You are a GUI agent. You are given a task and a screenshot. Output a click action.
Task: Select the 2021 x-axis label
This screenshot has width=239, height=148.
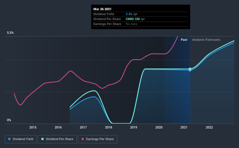coord(184,127)
